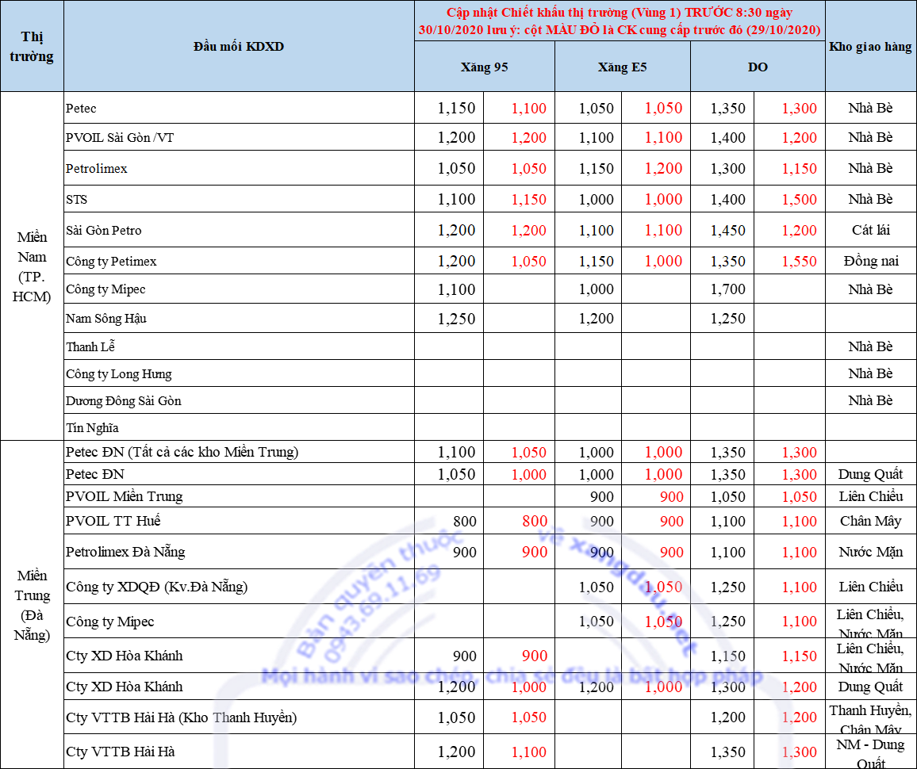The image size is (917, 769).
Task: Select 'Cty VTTB Hải Hà (Kho Thanh Huyền)'
Action: pos(239,717)
